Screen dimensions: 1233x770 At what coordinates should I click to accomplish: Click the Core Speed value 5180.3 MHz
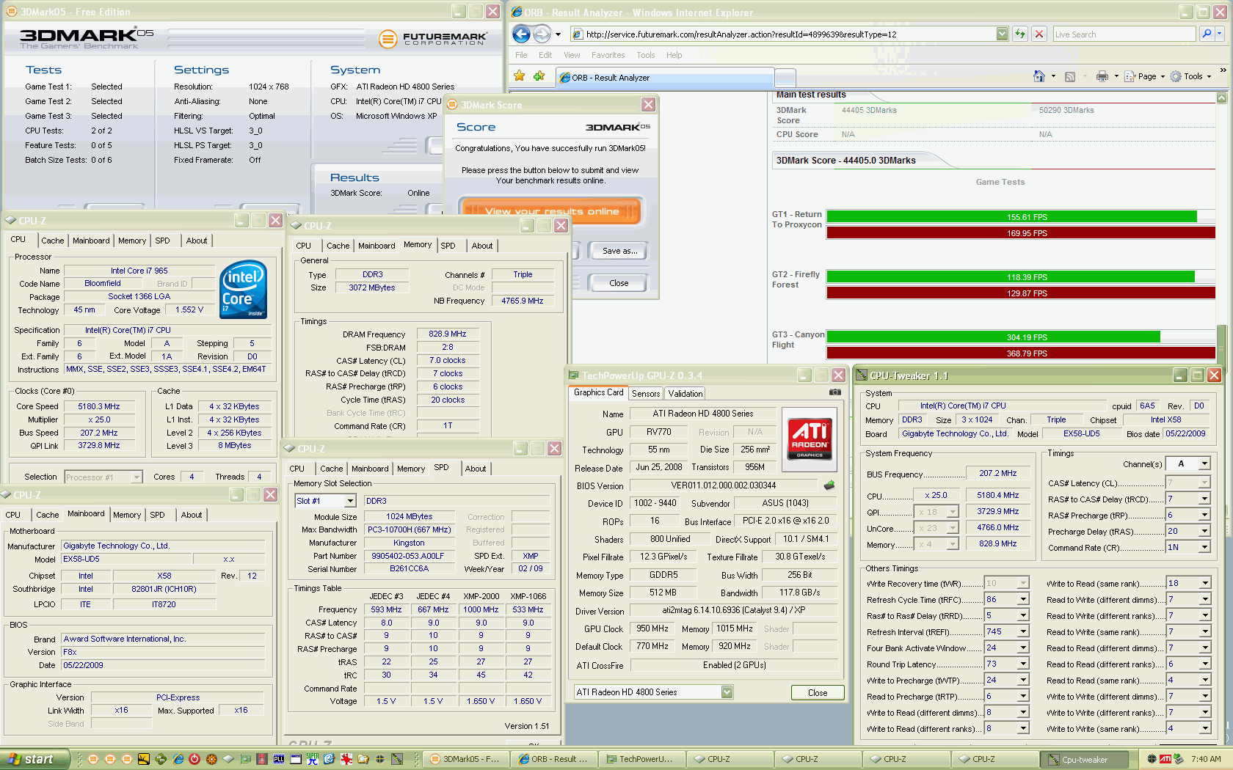pyautogui.click(x=99, y=406)
